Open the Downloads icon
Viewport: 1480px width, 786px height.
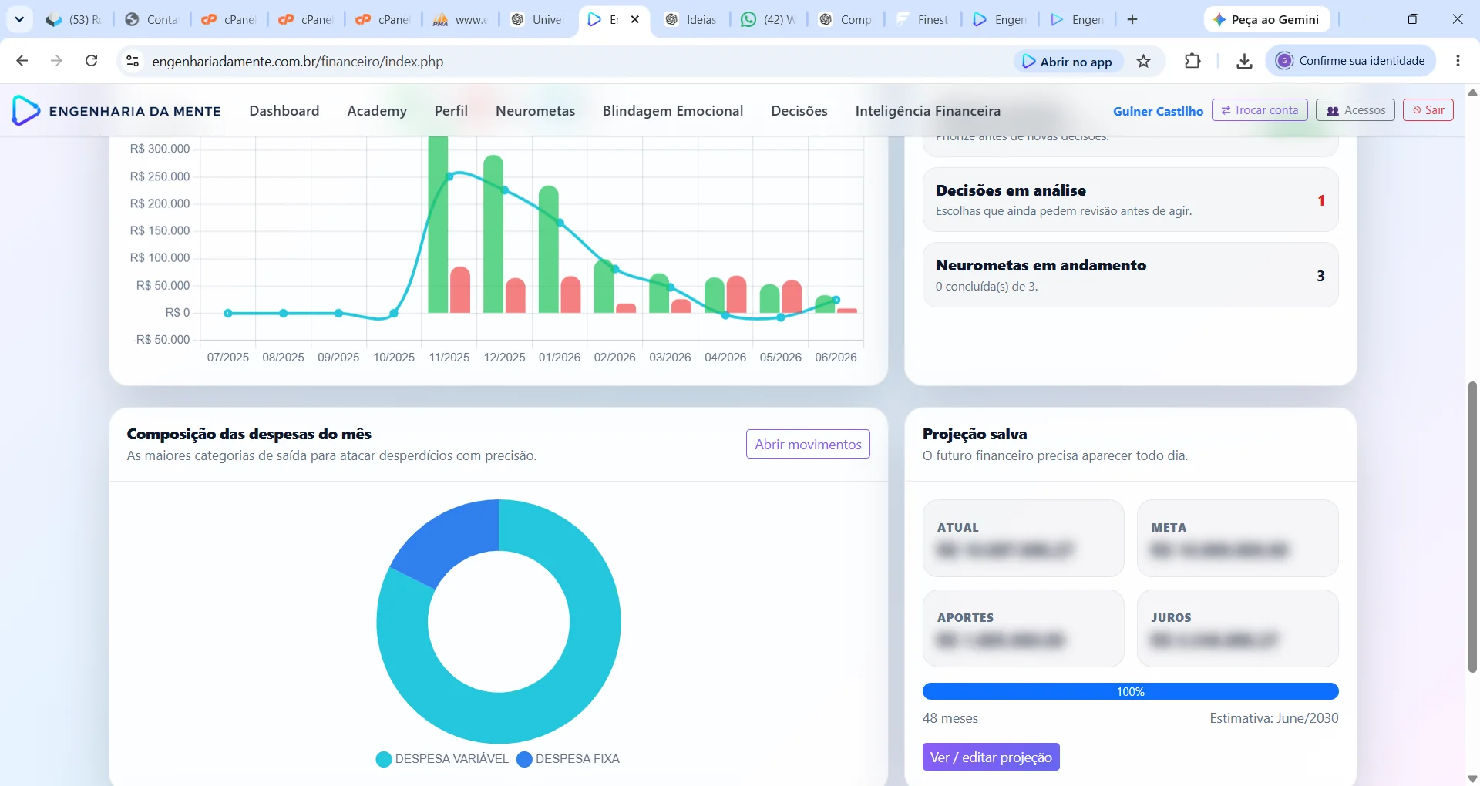(x=1244, y=61)
